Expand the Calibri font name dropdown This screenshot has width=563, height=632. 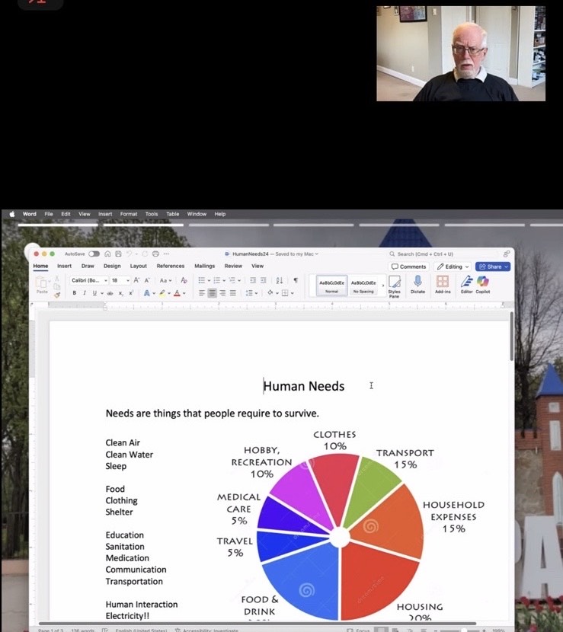(x=89, y=280)
